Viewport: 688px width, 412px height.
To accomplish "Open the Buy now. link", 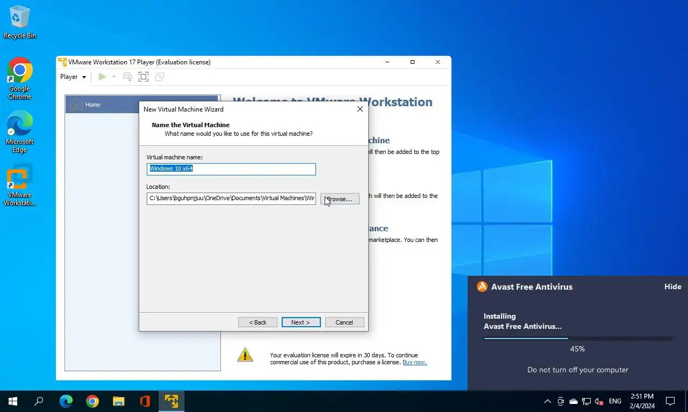I will click(414, 362).
